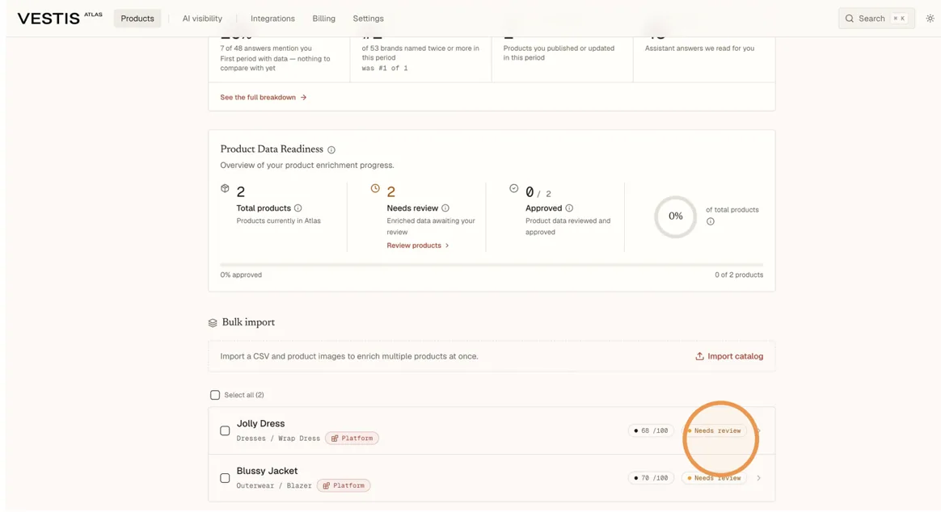Click the Total products box icon
Viewport: 941px width, 512px height.
point(225,188)
